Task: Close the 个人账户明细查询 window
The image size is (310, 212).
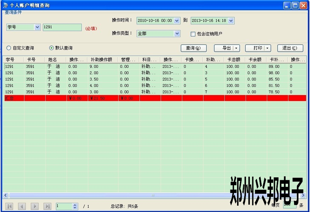Action: pos(304,5)
